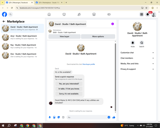Click the listing thumbnail in chat center

tap(81, 48)
